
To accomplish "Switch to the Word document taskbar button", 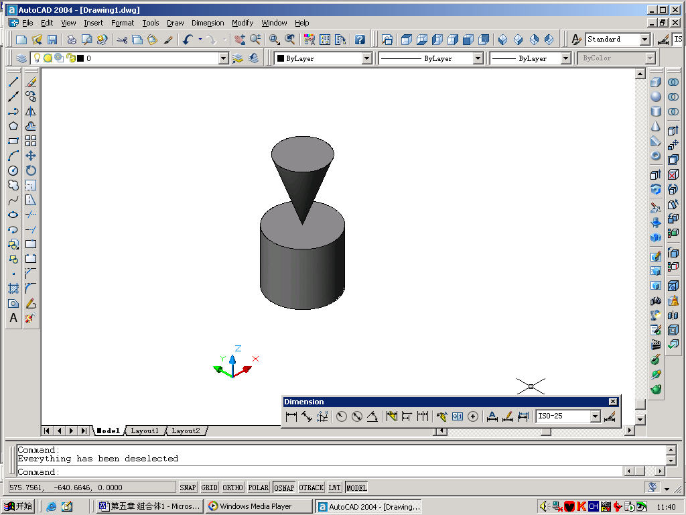I will pyautogui.click(x=149, y=506).
